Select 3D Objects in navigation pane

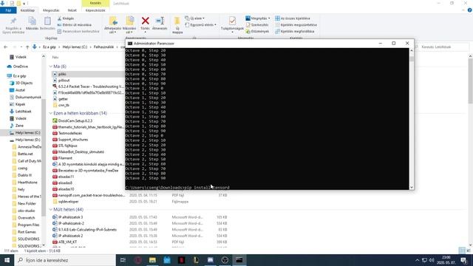click(x=24, y=83)
